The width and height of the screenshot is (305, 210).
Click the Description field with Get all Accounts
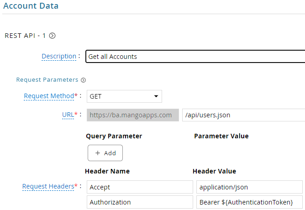pyautogui.click(x=195, y=57)
